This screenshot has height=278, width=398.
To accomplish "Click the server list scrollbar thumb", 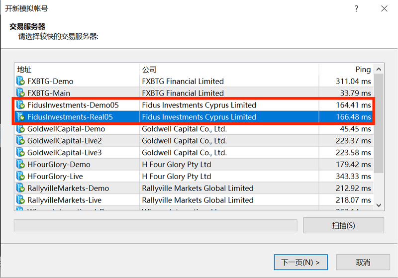I will point(379,123).
